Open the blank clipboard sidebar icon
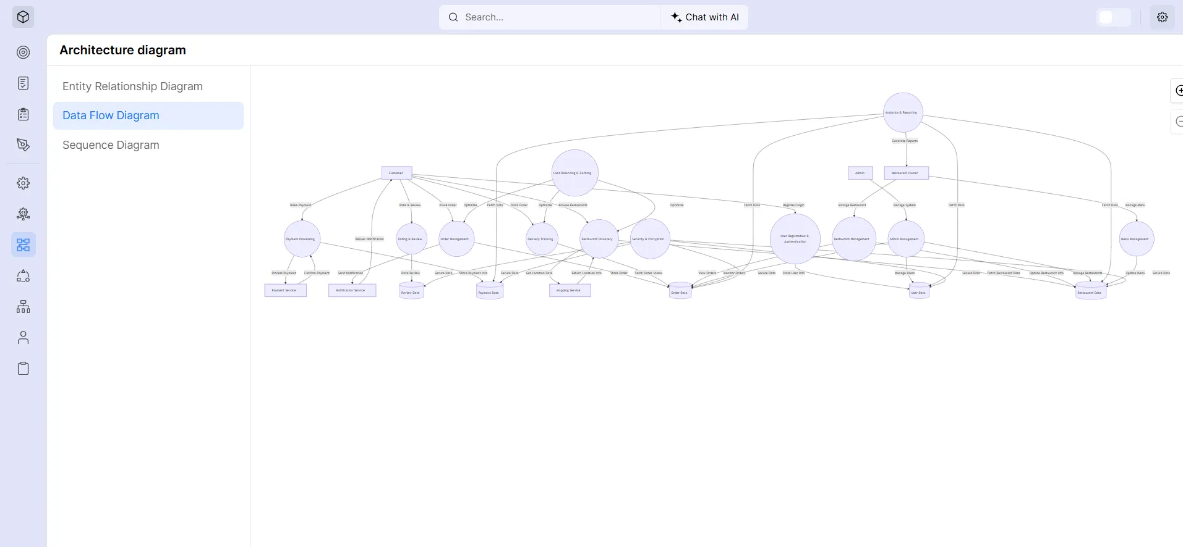This screenshot has width=1183, height=547. pyautogui.click(x=23, y=369)
